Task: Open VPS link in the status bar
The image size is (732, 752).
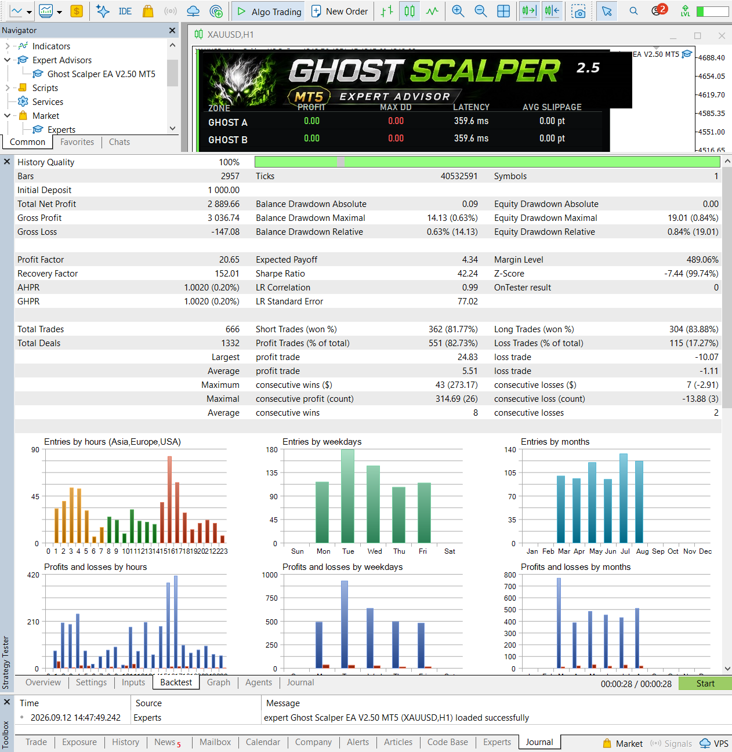Action: pyautogui.click(x=714, y=743)
